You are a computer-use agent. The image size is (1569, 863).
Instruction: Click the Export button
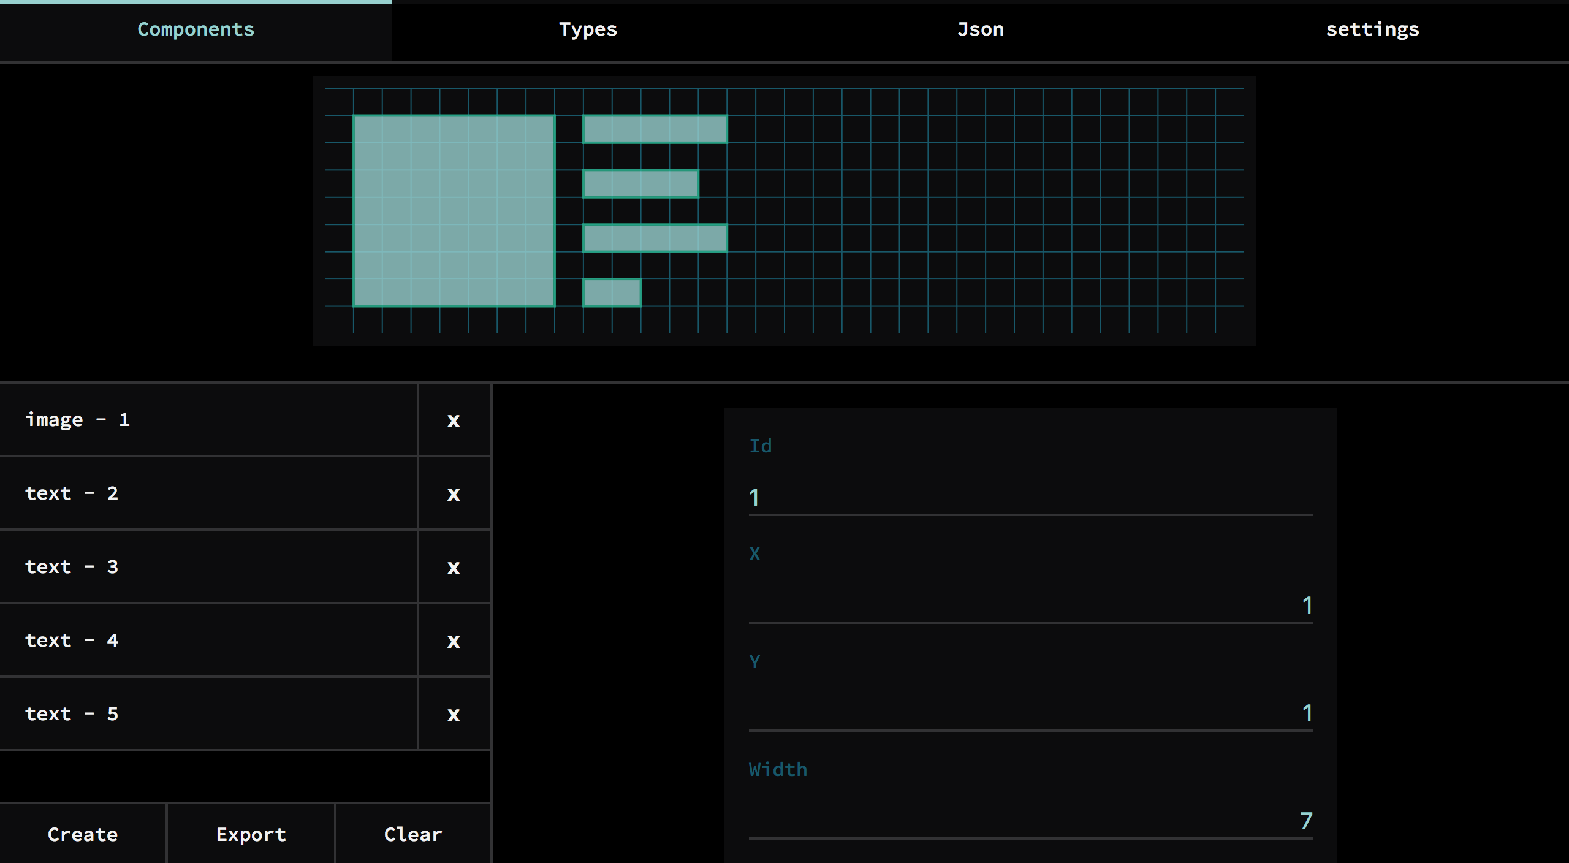[x=251, y=834]
